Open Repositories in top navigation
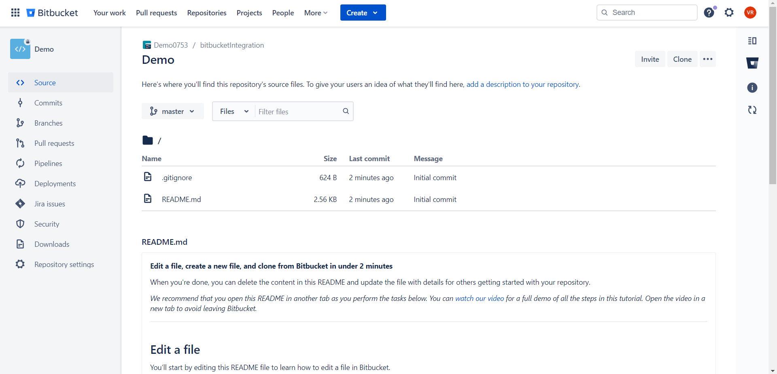 tap(207, 13)
